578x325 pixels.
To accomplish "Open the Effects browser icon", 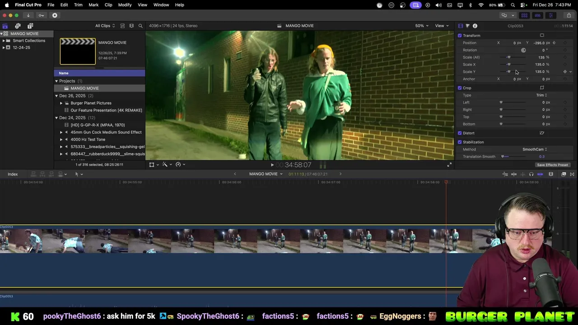I will point(564,174).
